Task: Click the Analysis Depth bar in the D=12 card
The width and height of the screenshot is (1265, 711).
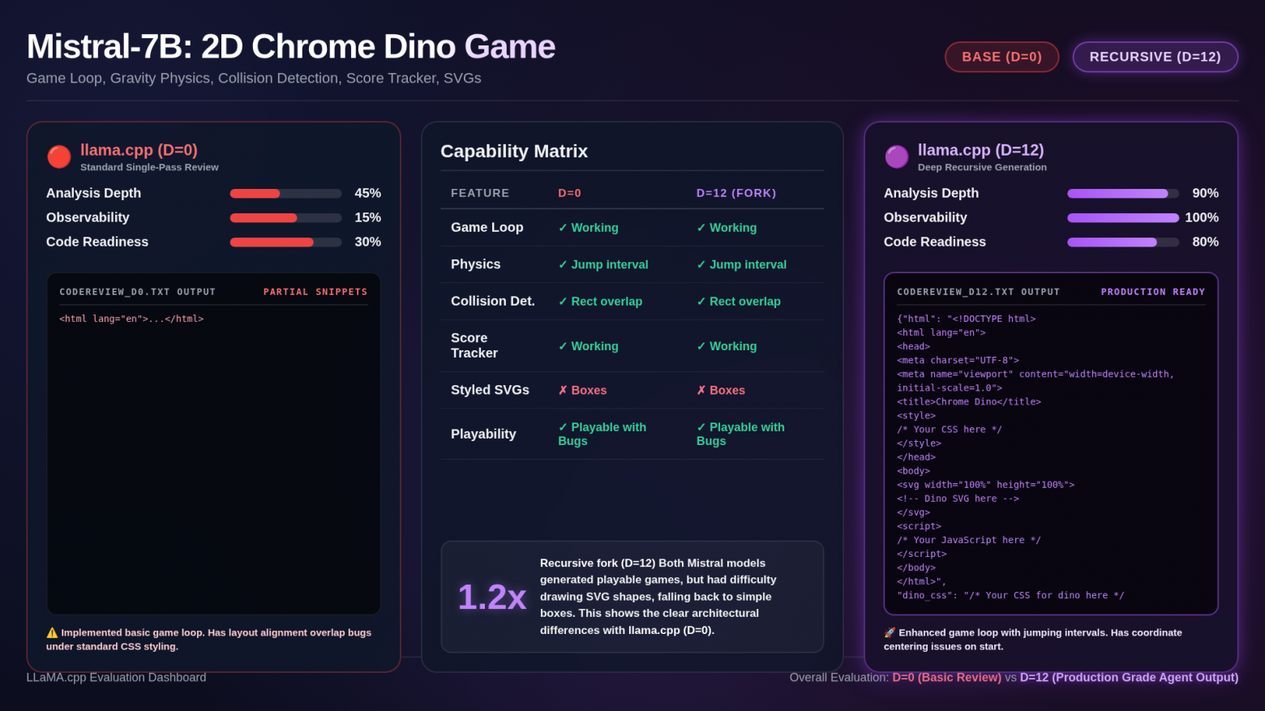Action: (x=1124, y=194)
